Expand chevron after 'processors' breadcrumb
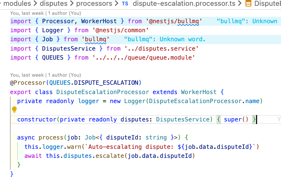Image resolution: width=281 pixels, height=192 pixels. pos(117,3)
